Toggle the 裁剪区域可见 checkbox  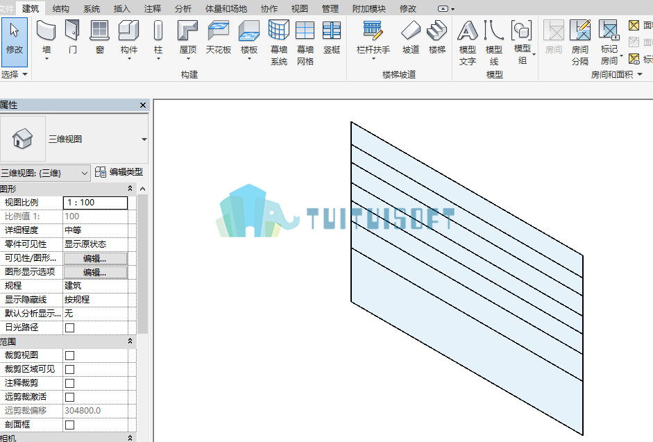(69, 370)
